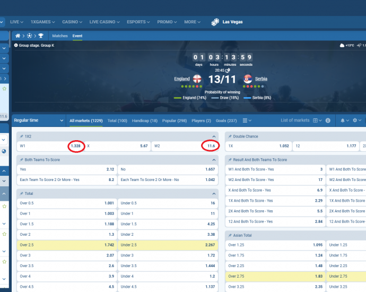Open the settings gear icon
Viewport: 366px width, 292px height.
point(355,121)
